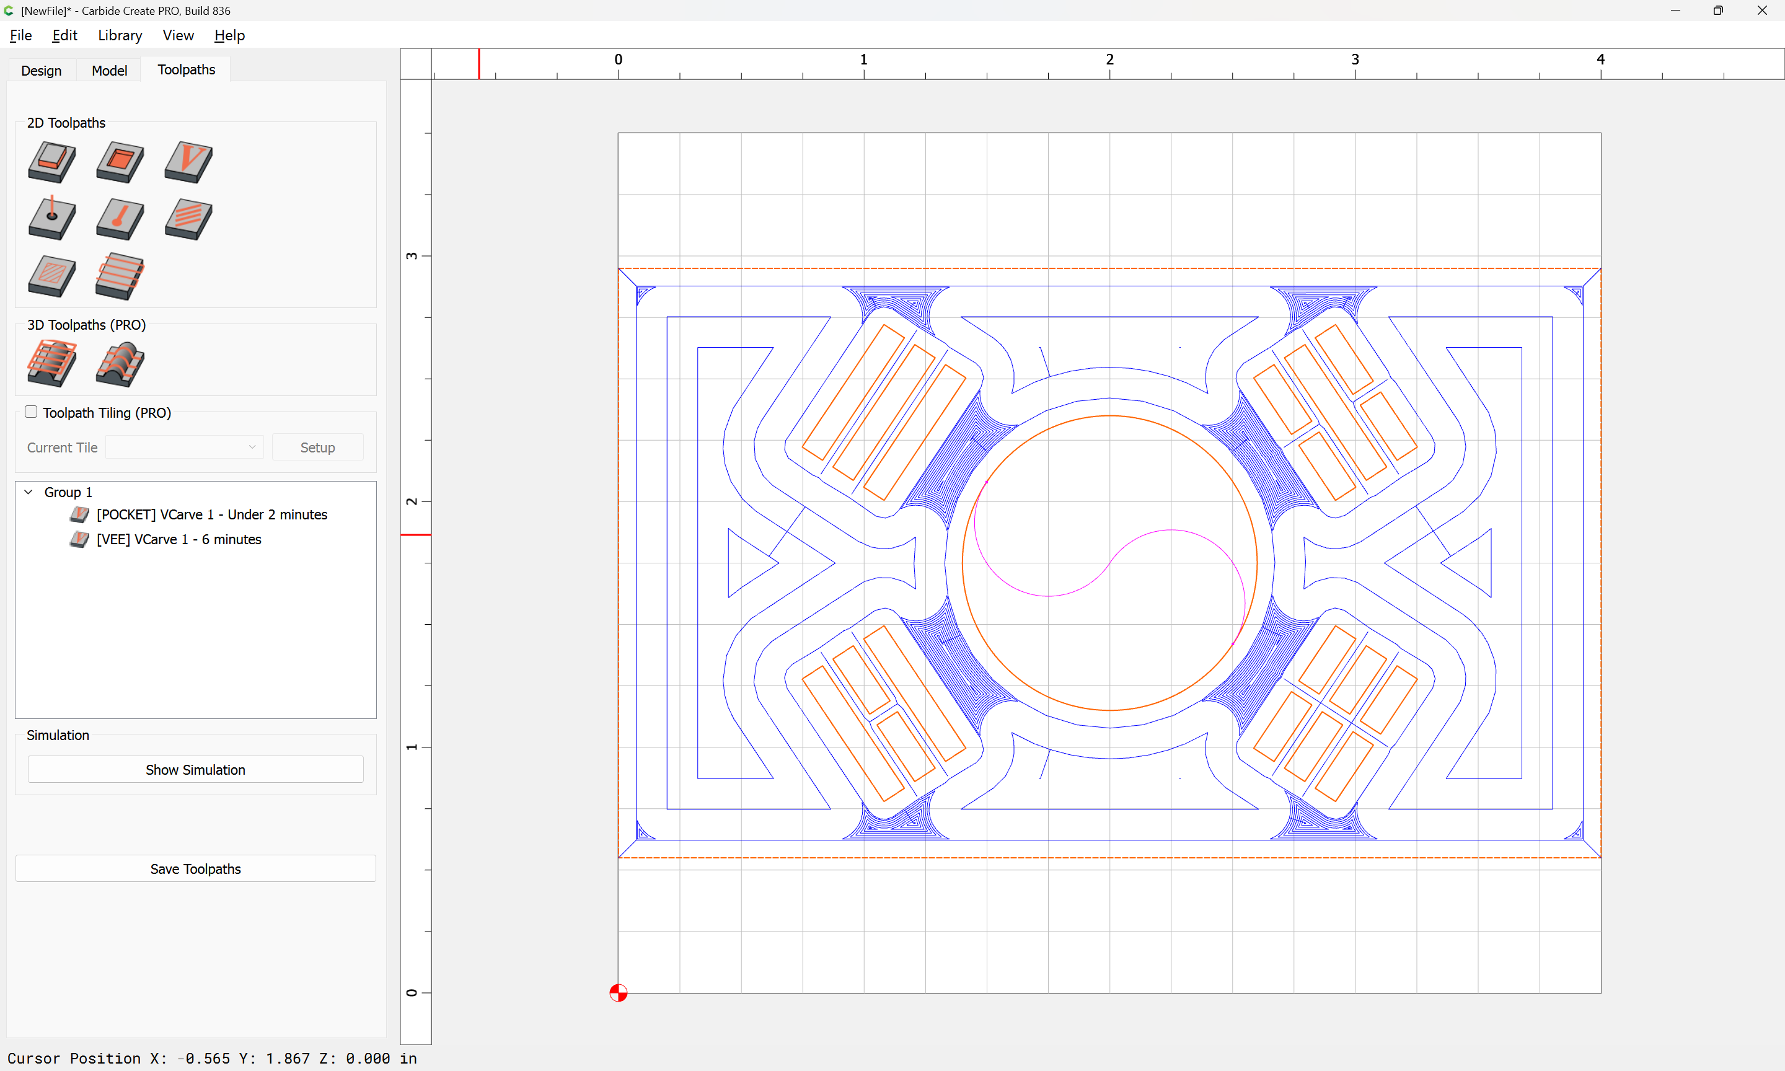This screenshot has width=1785, height=1071.
Task: Select the VEE VCarve 1 toolpath
Action: pyautogui.click(x=178, y=539)
